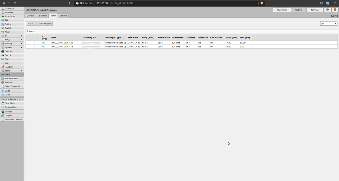Go to Interfaces section
339x181 pixels.
tap(12, 16)
